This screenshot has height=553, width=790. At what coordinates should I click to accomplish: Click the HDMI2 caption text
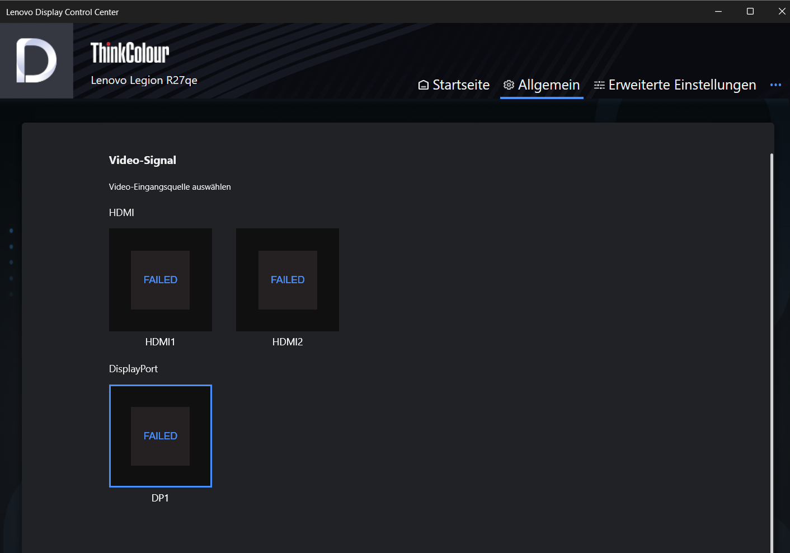[x=288, y=342]
